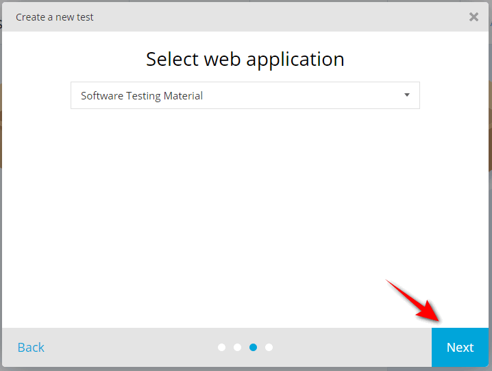Select the active third step dot
Viewport: 492px width, 371px height.
[x=254, y=348]
